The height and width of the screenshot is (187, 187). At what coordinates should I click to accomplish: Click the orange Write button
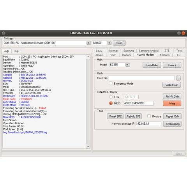click(x=172, y=104)
